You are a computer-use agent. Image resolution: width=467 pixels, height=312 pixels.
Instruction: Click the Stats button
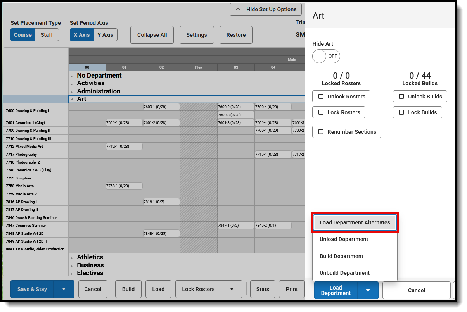(263, 289)
